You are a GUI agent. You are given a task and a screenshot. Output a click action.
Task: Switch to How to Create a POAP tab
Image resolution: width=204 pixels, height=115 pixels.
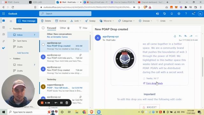[123, 2]
